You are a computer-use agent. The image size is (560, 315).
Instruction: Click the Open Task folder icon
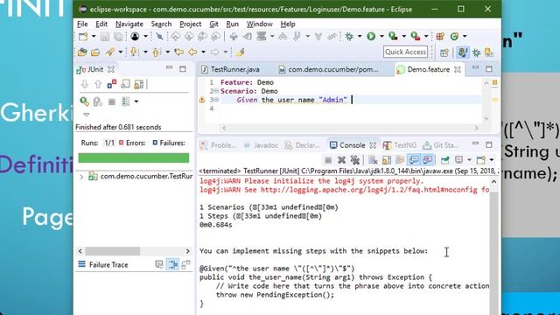click(x=95, y=52)
